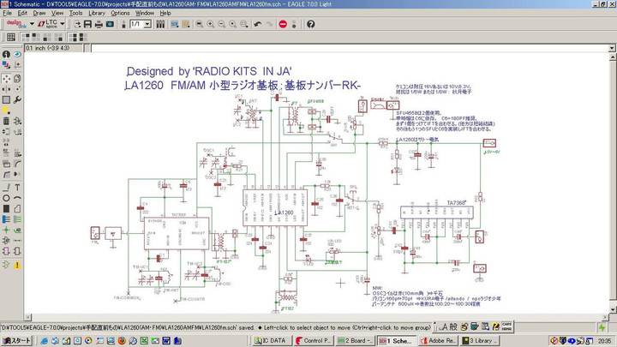617x347 pixels.
Task: Toggle the Show eye tool
Action: [18, 55]
